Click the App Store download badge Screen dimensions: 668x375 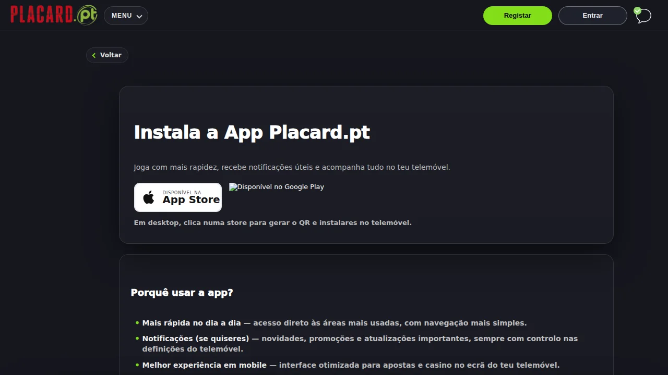(x=178, y=197)
